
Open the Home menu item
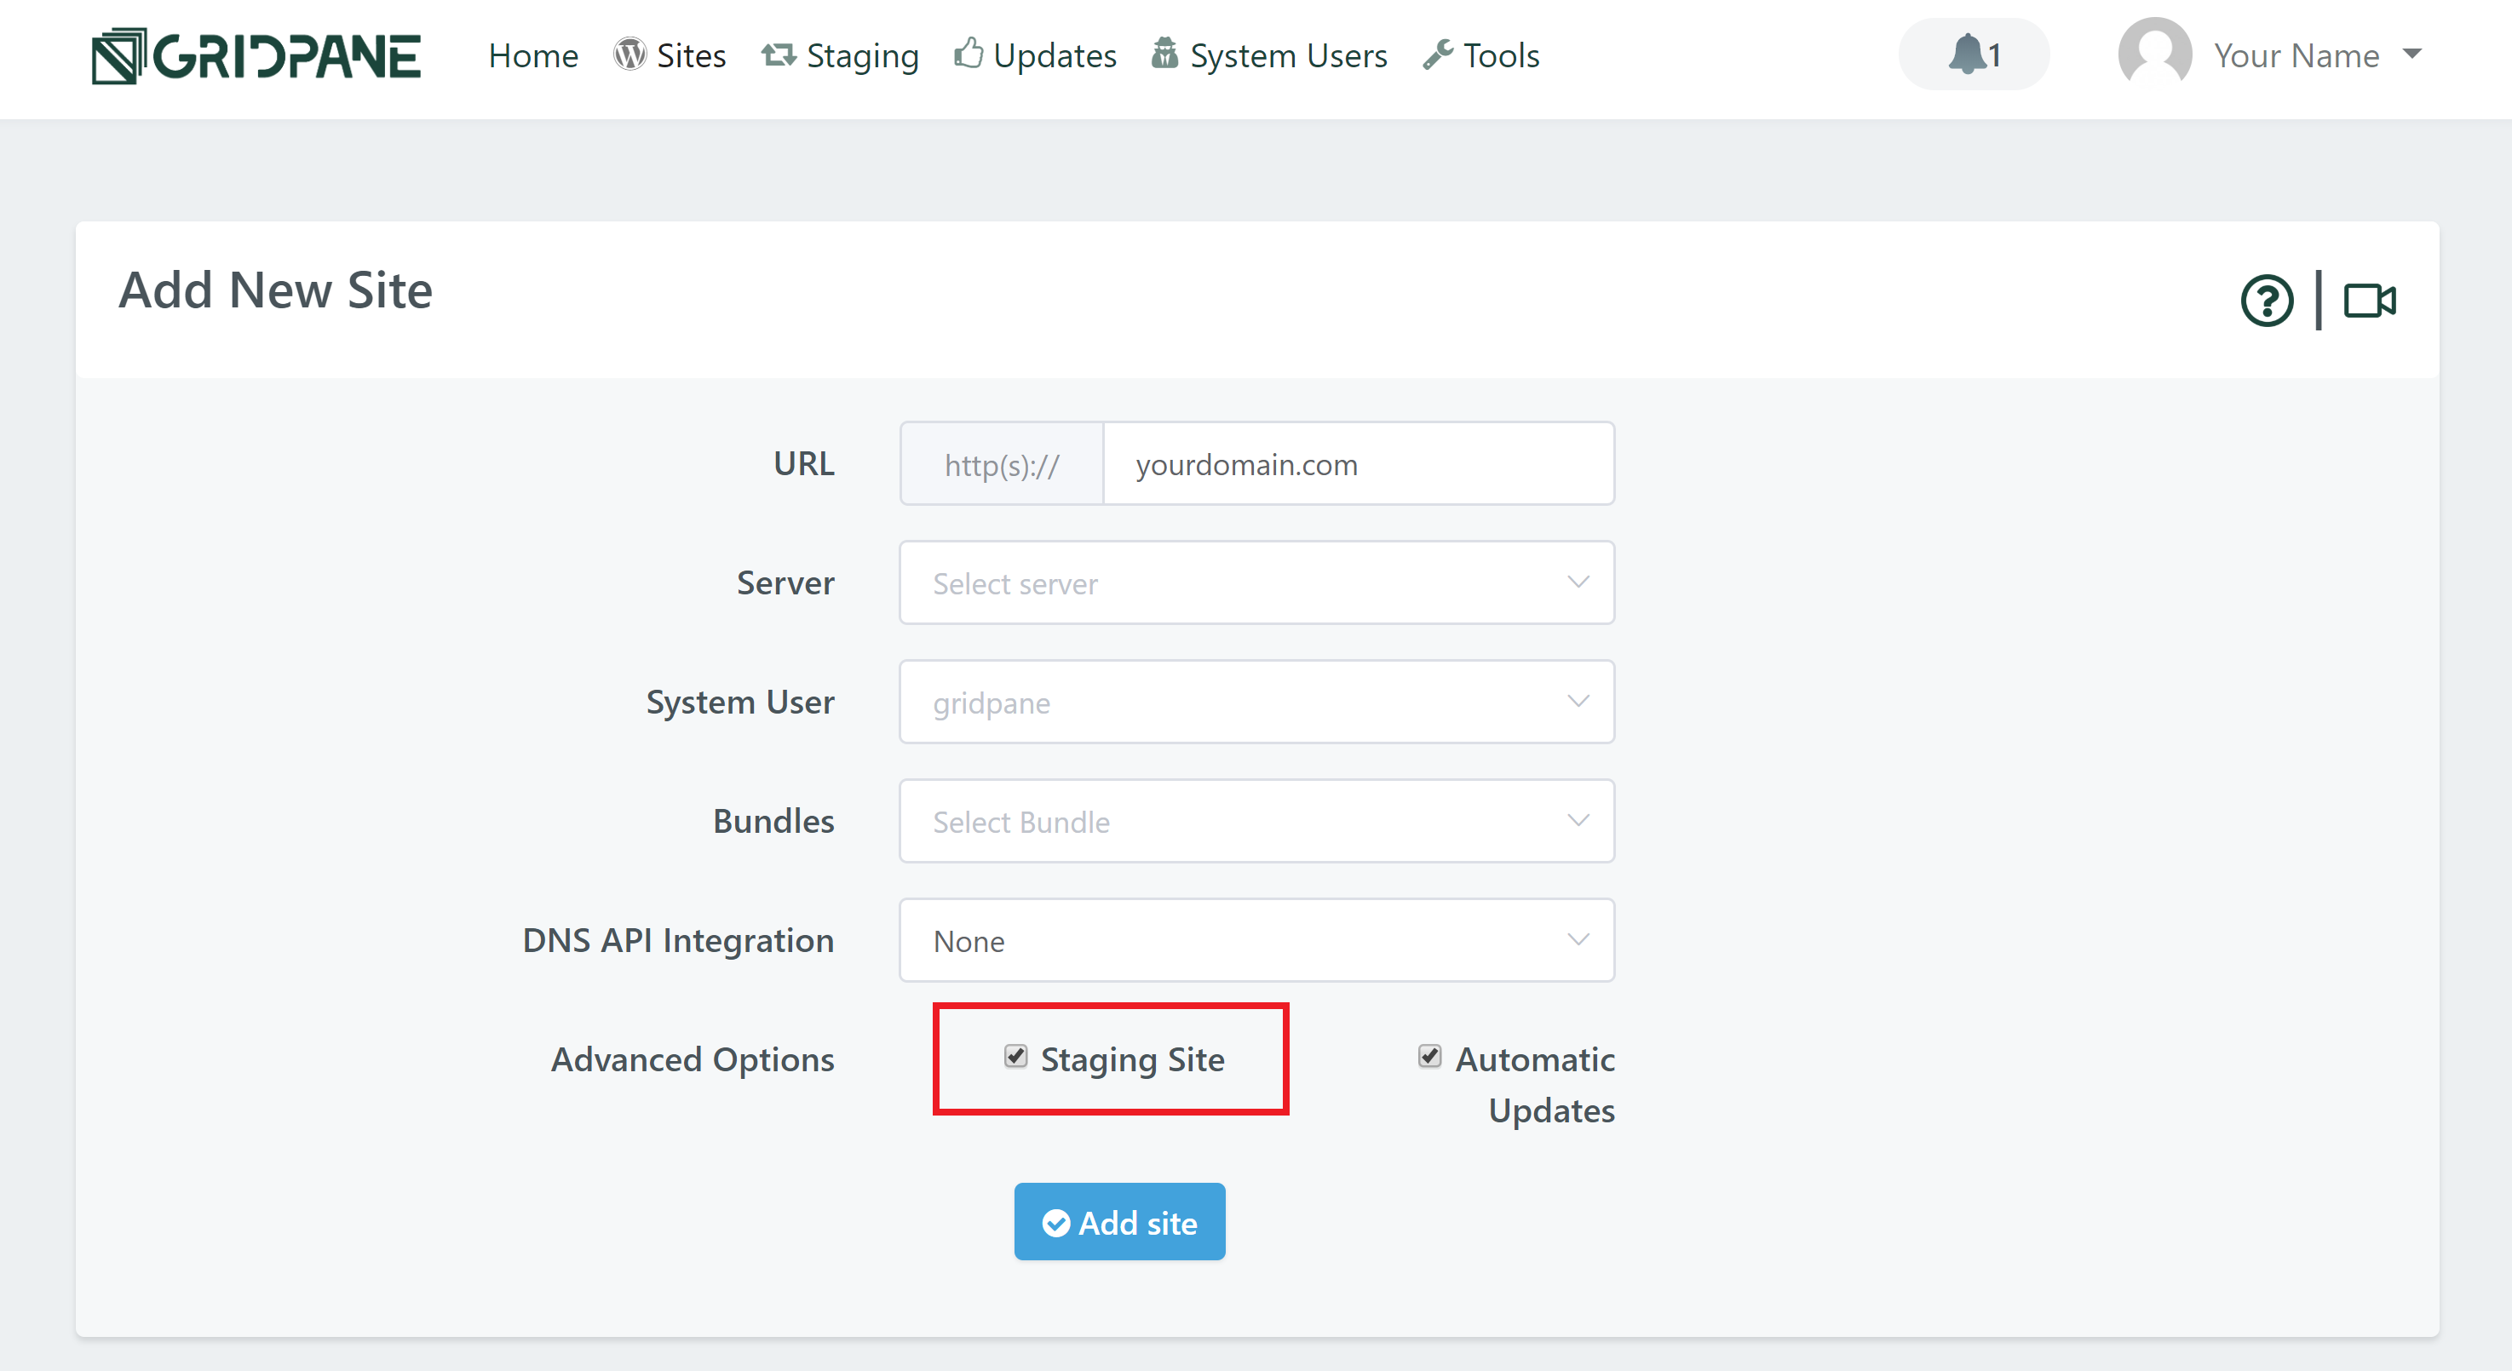tap(533, 55)
